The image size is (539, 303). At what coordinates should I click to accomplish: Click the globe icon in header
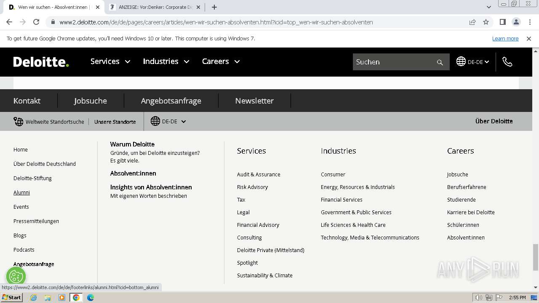[461, 61]
